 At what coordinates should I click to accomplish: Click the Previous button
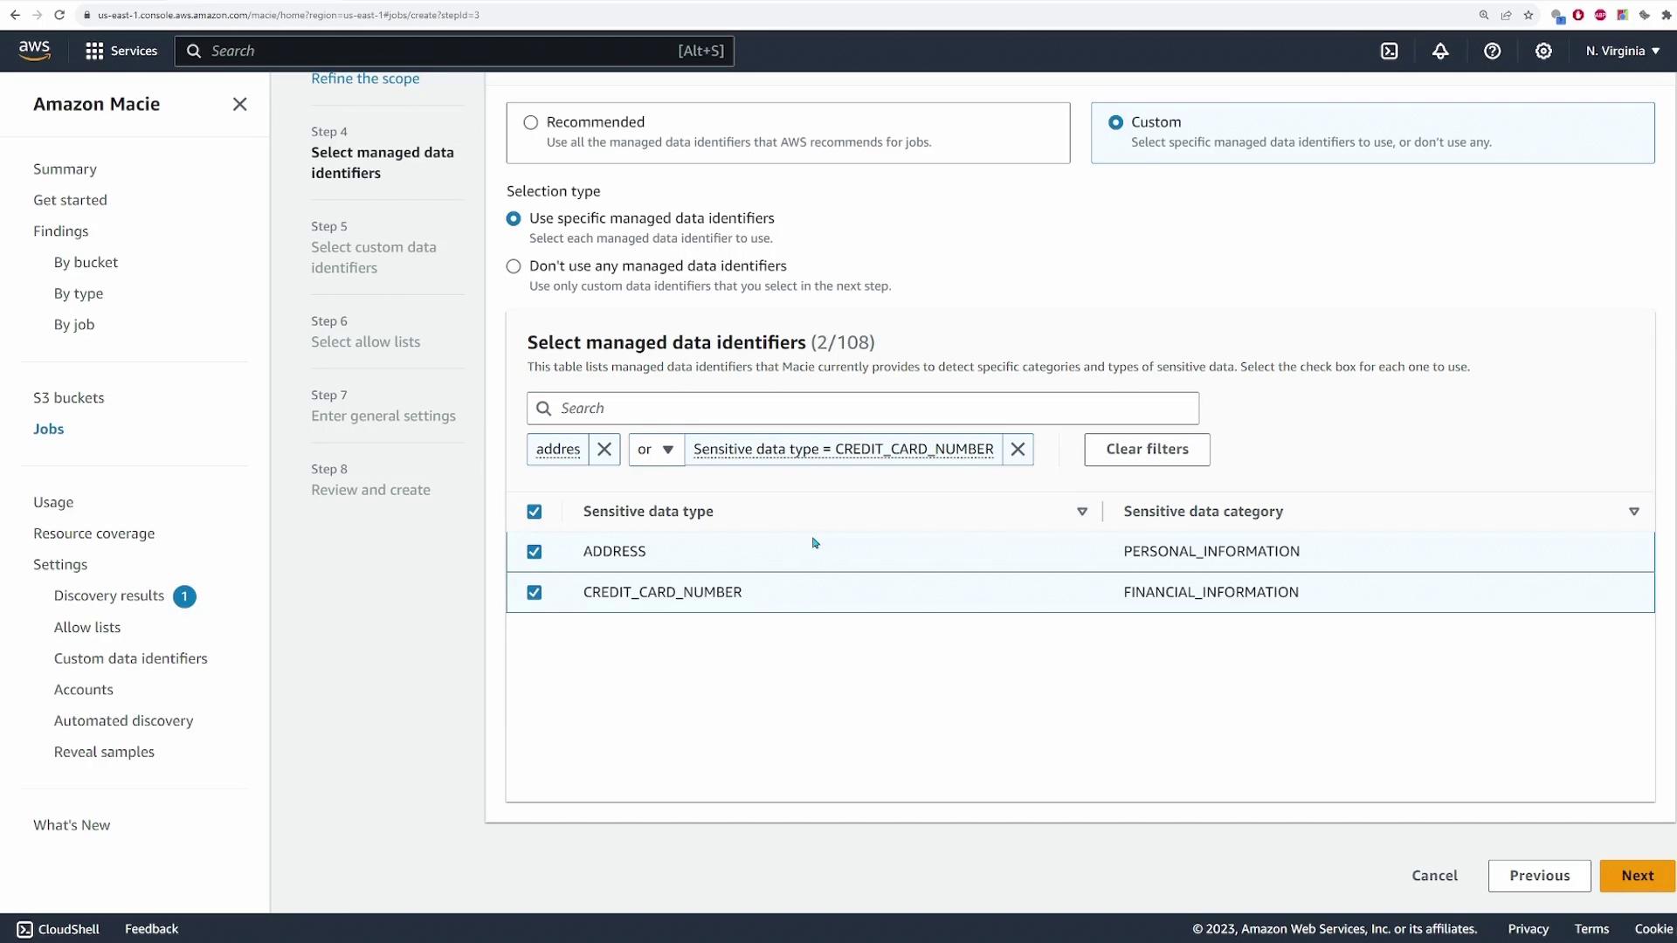1539,876
